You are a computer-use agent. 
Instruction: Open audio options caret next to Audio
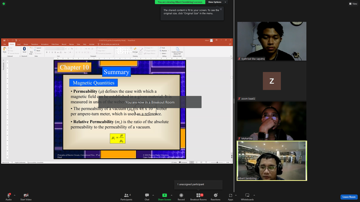(x=15, y=195)
